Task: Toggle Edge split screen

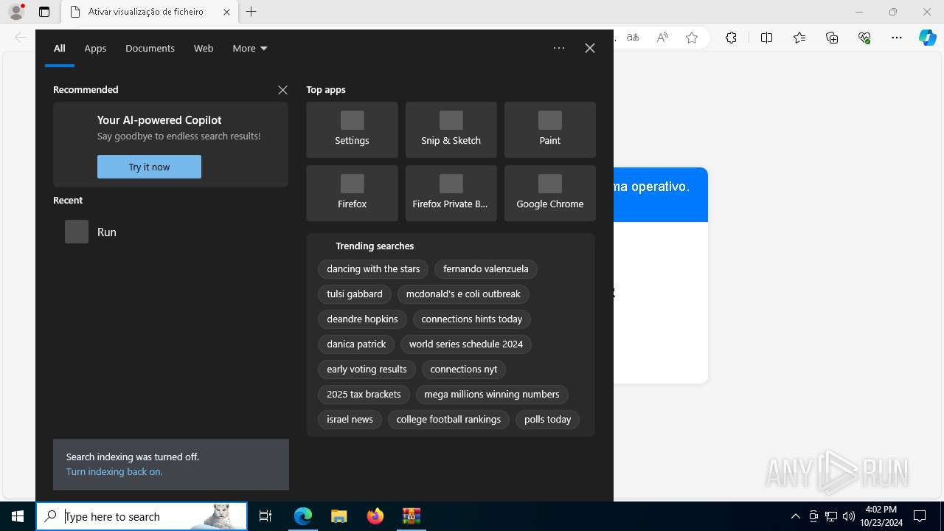Action: 766,38
